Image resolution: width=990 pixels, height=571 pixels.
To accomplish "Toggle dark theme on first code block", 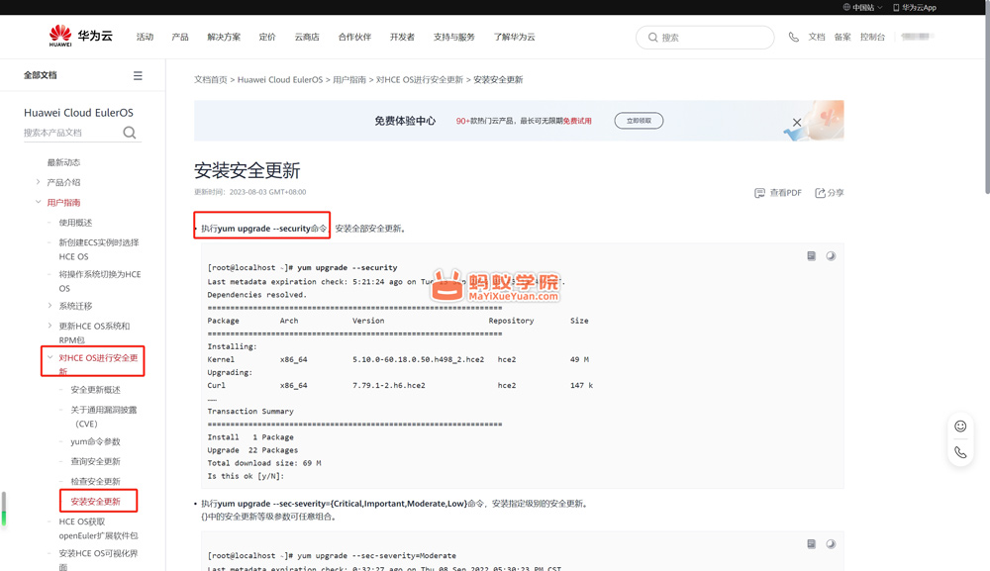I will point(831,255).
